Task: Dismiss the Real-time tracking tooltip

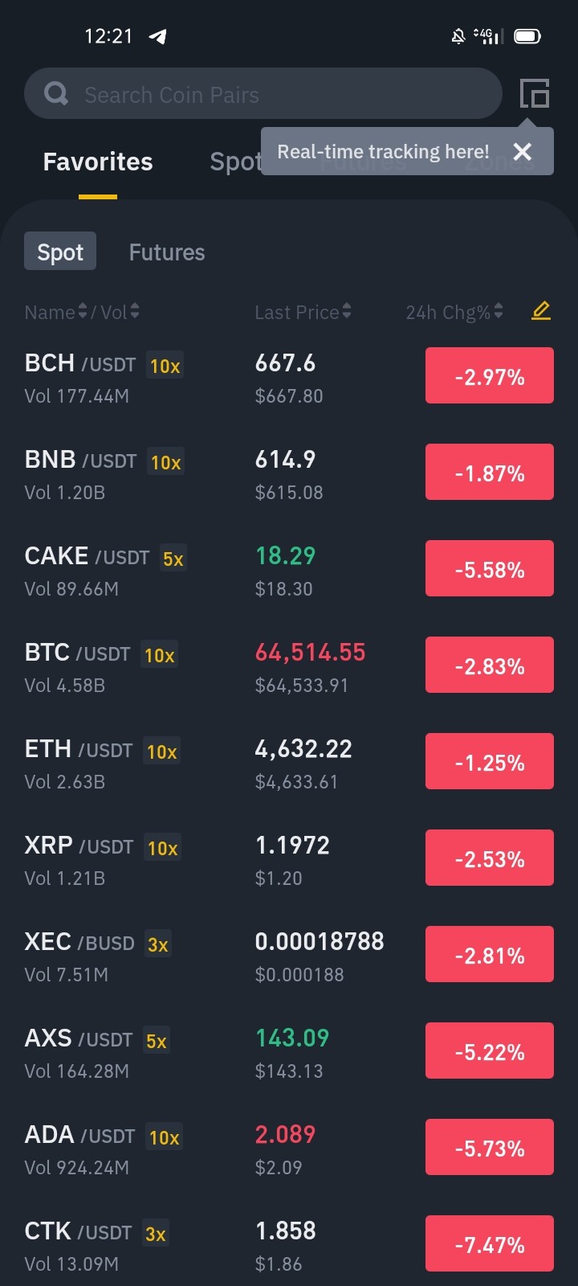Action: pos(523,151)
